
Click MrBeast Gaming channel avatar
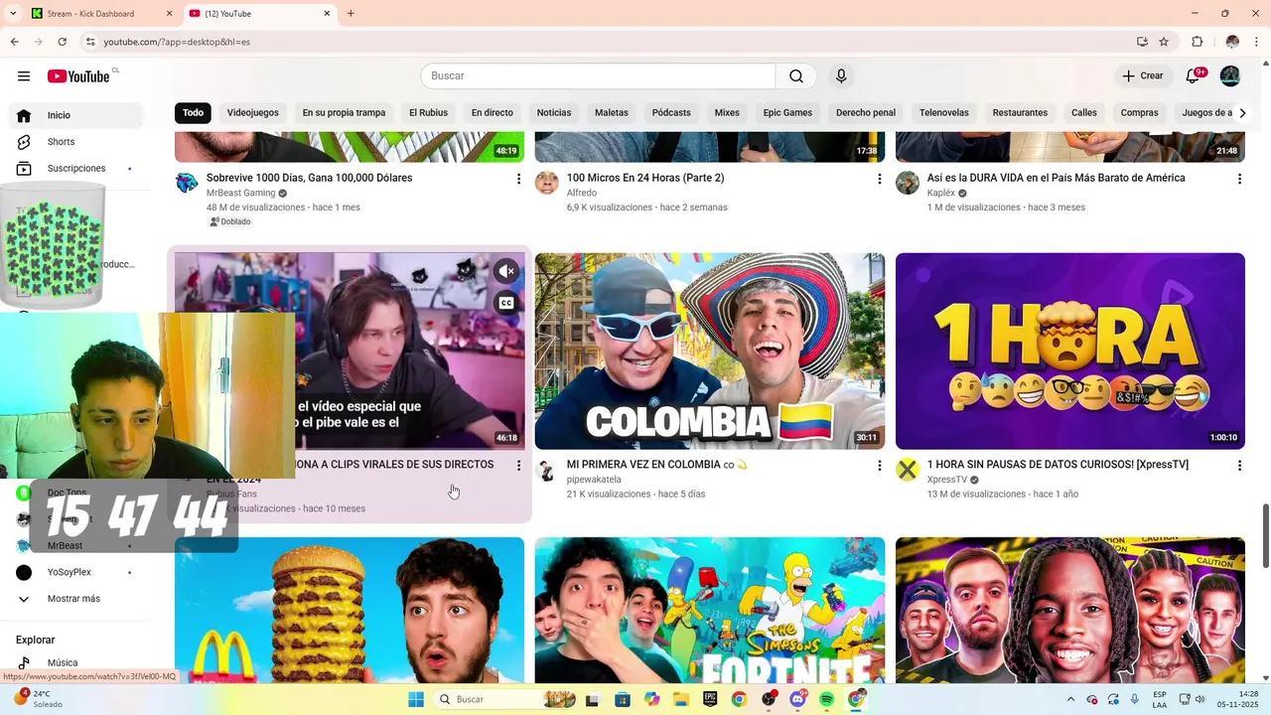pos(187,183)
